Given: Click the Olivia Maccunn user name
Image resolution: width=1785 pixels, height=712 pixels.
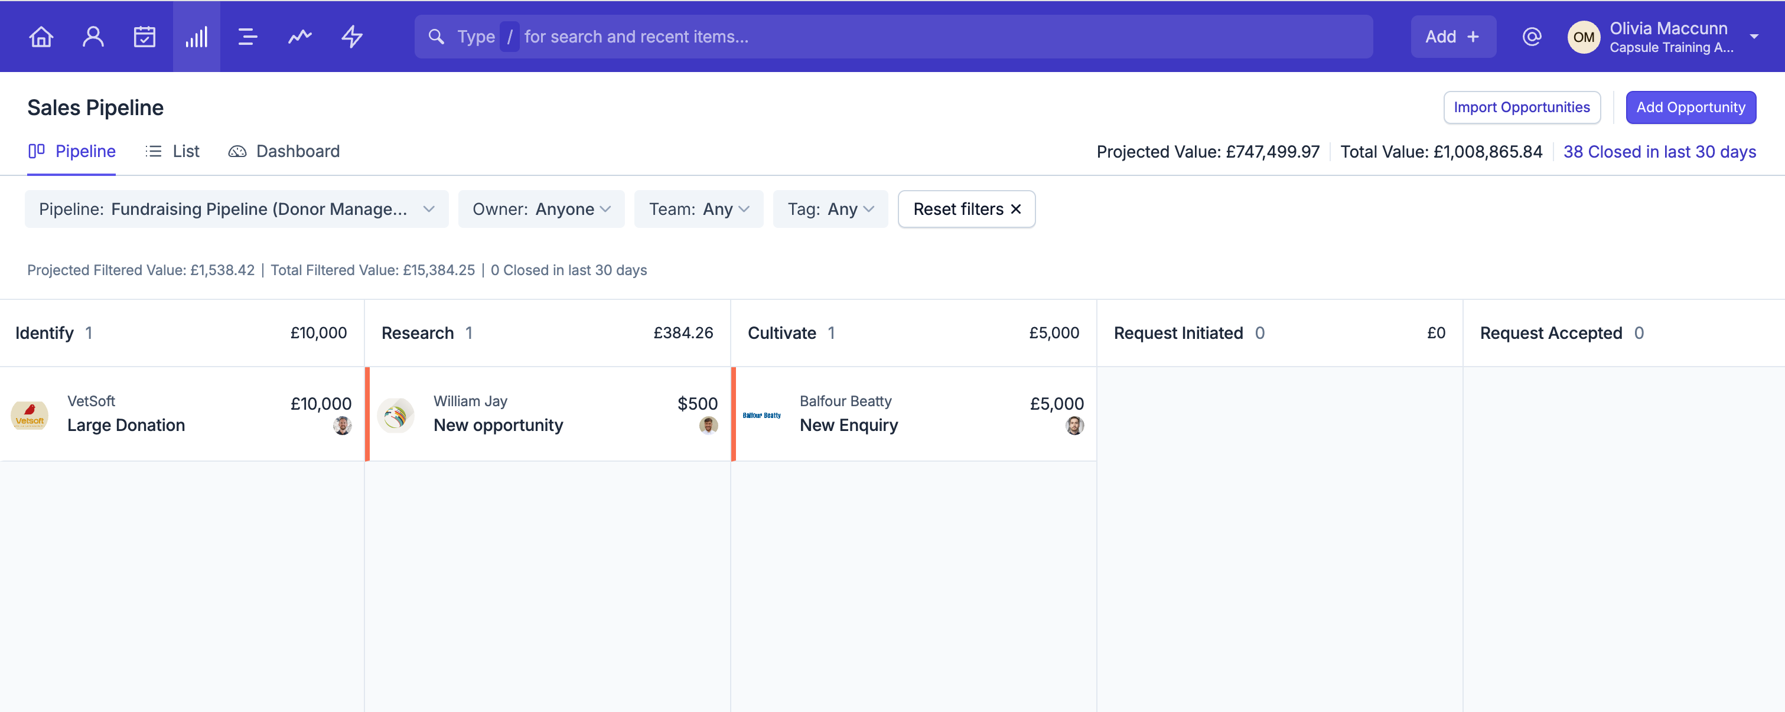Looking at the screenshot, I should click(x=1668, y=28).
